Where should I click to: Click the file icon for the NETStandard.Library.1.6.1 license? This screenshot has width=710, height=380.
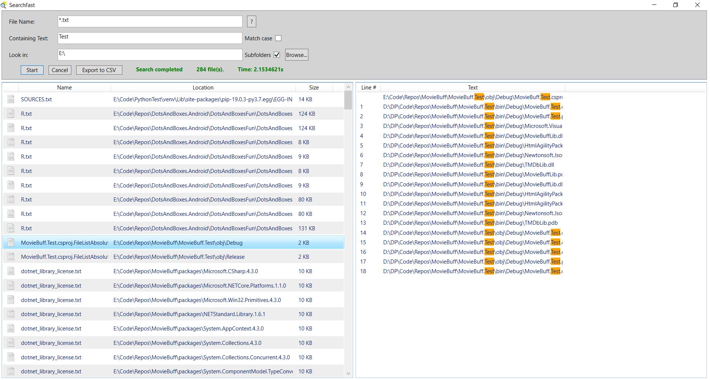pos(11,314)
